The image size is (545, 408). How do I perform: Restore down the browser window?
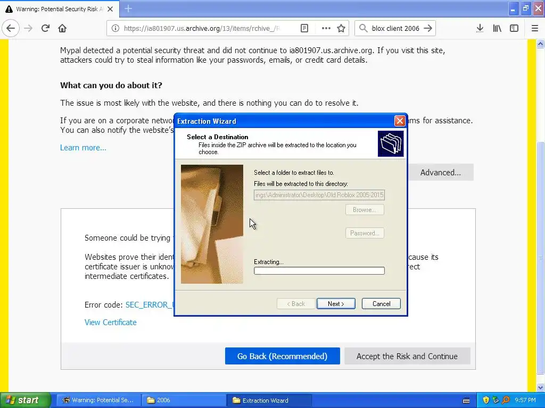(x=526, y=8)
